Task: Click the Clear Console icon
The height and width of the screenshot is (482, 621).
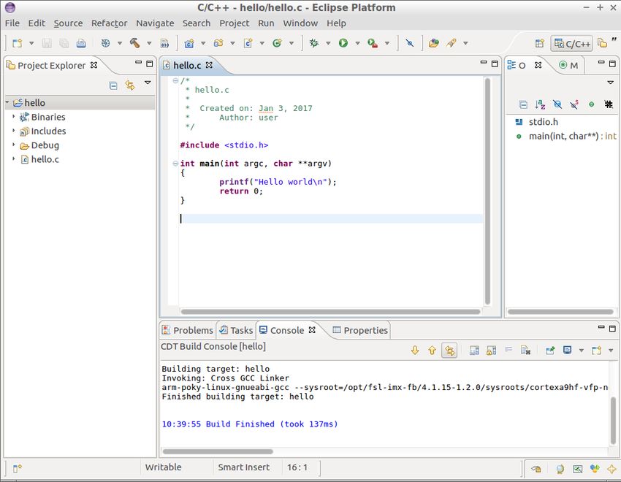Action: 525,351
